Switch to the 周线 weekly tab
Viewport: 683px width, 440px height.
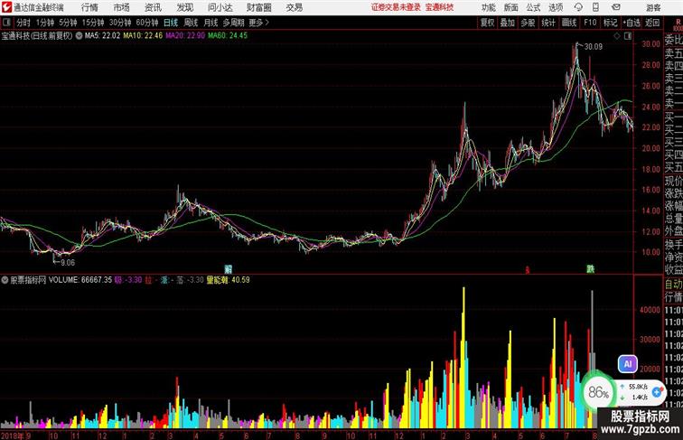click(191, 23)
